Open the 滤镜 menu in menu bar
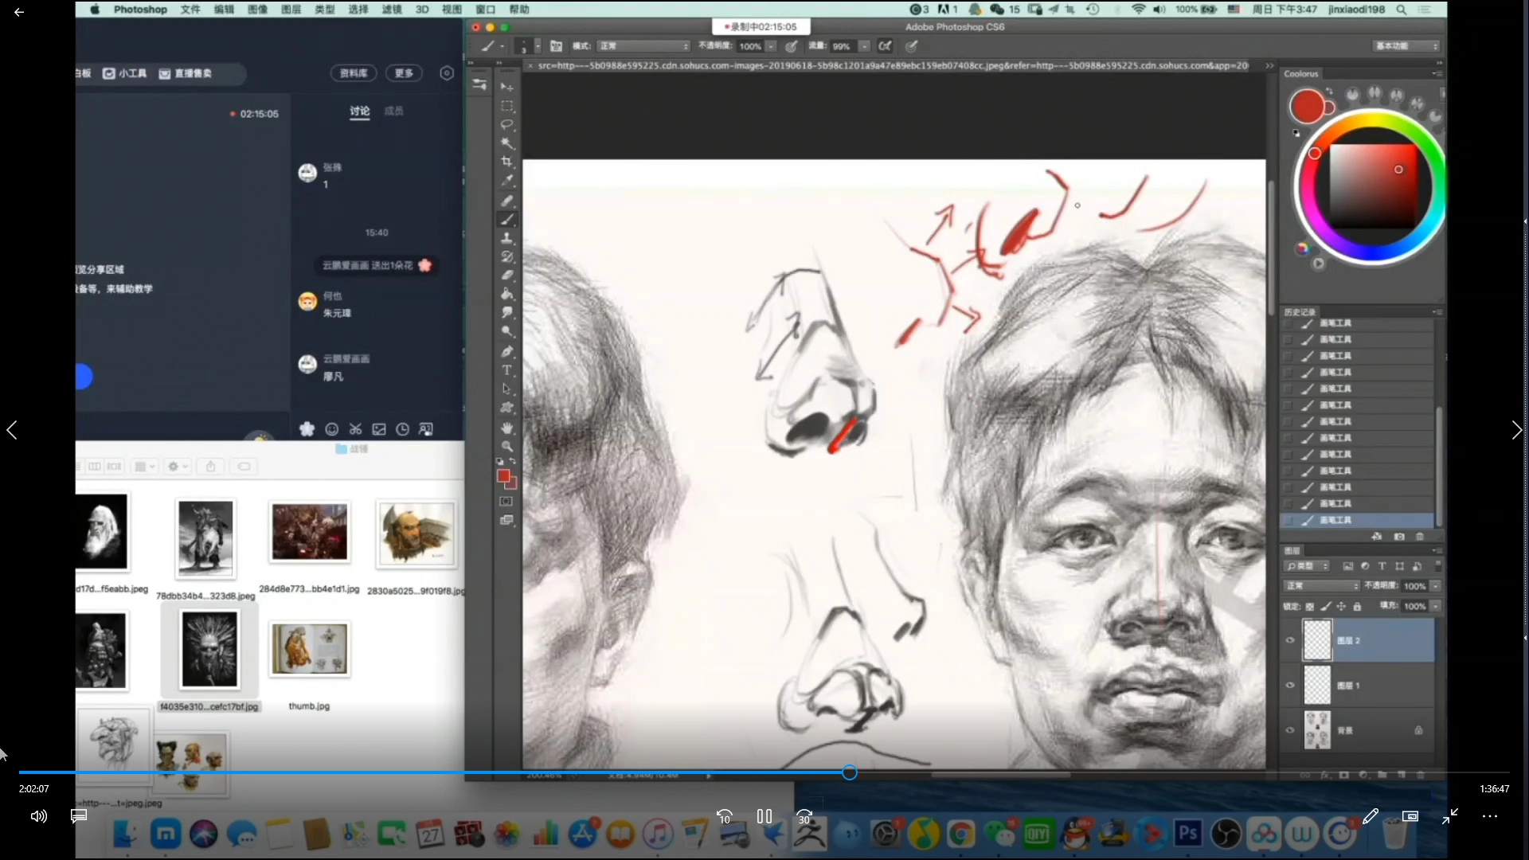This screenshot has height=860, width=1529. 391,10
